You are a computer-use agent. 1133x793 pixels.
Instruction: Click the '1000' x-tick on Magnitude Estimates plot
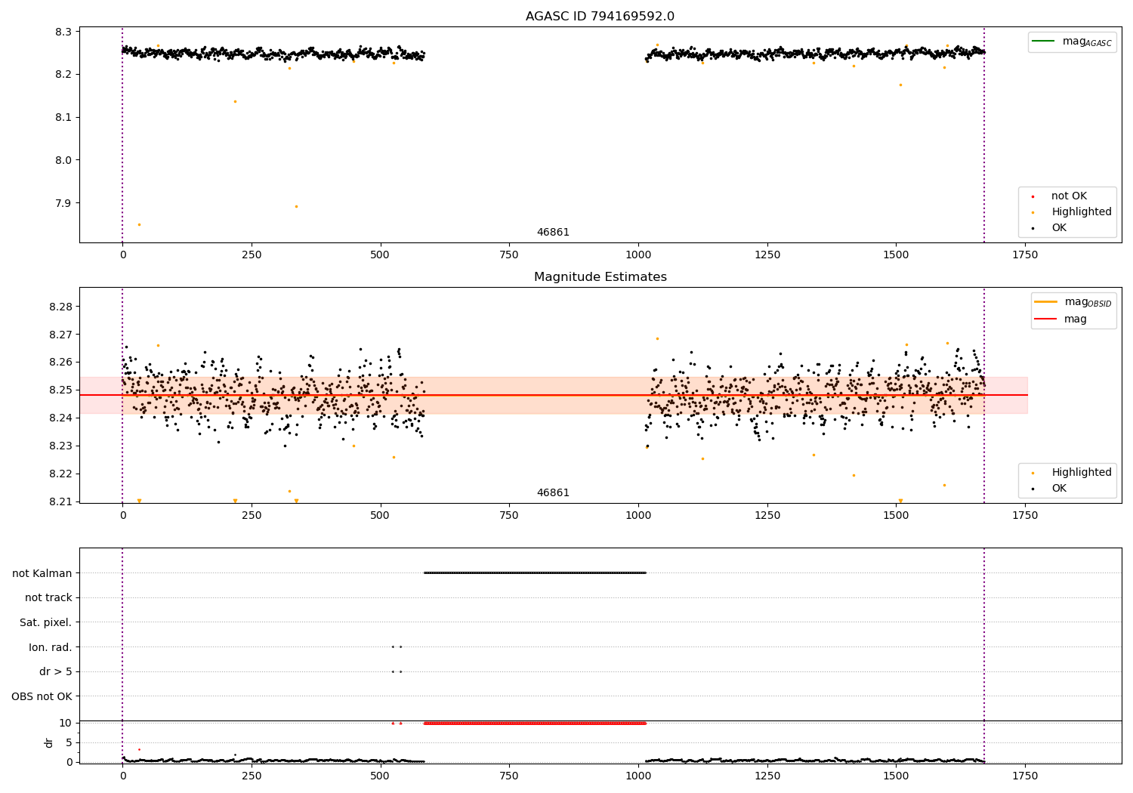638,516
